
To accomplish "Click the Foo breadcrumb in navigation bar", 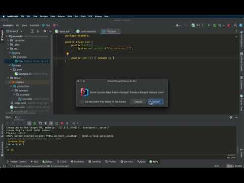I will pos(46,25).
